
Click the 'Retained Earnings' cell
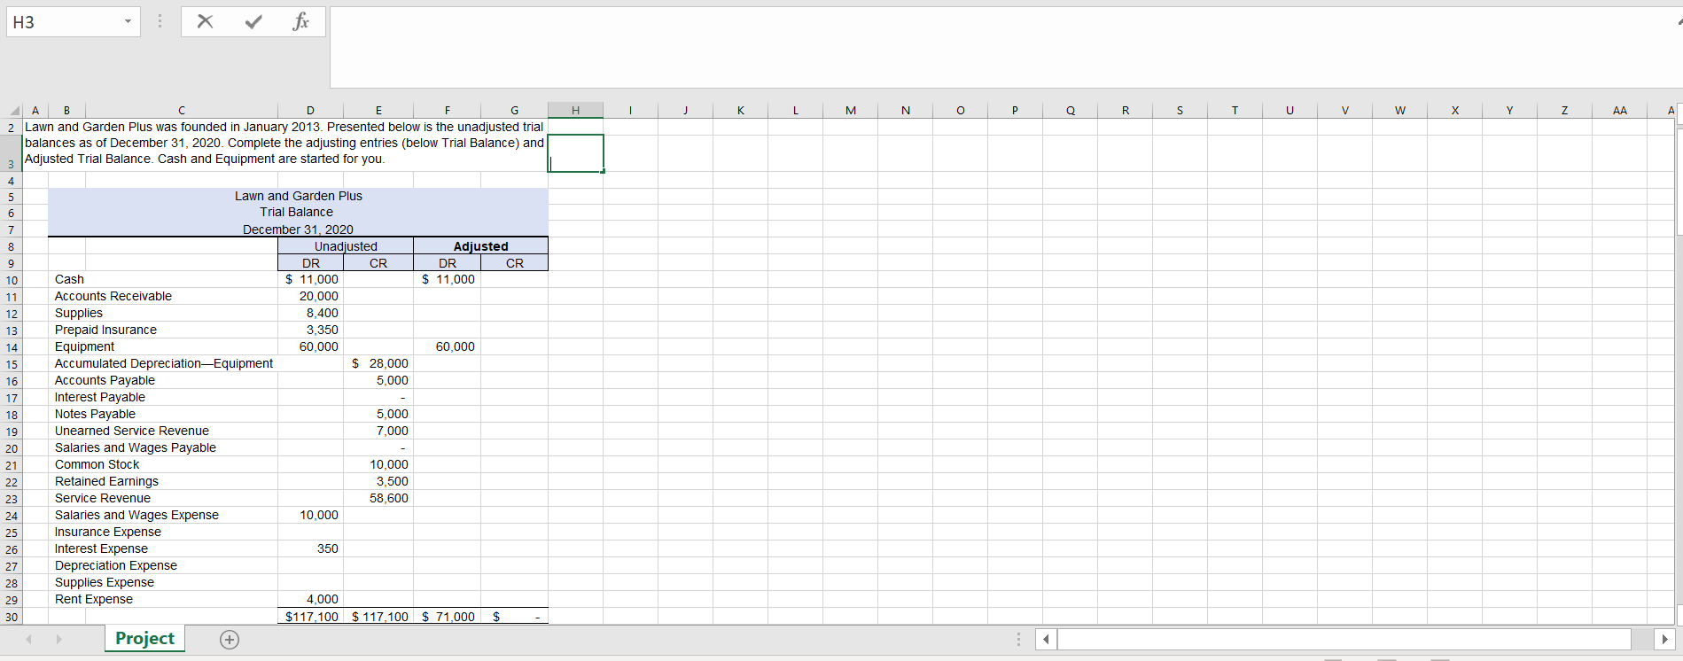tap(106, 481)
